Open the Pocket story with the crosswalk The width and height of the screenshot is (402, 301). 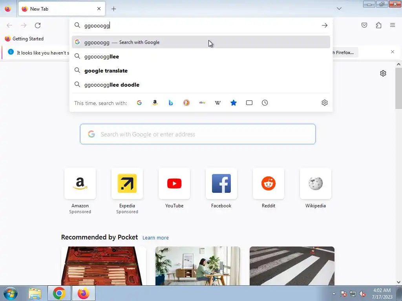click(292, 266)
